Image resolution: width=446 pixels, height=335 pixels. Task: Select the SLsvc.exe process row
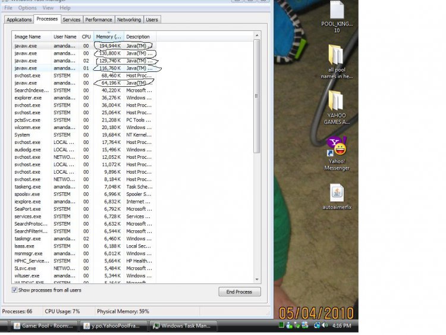(84, 268)
